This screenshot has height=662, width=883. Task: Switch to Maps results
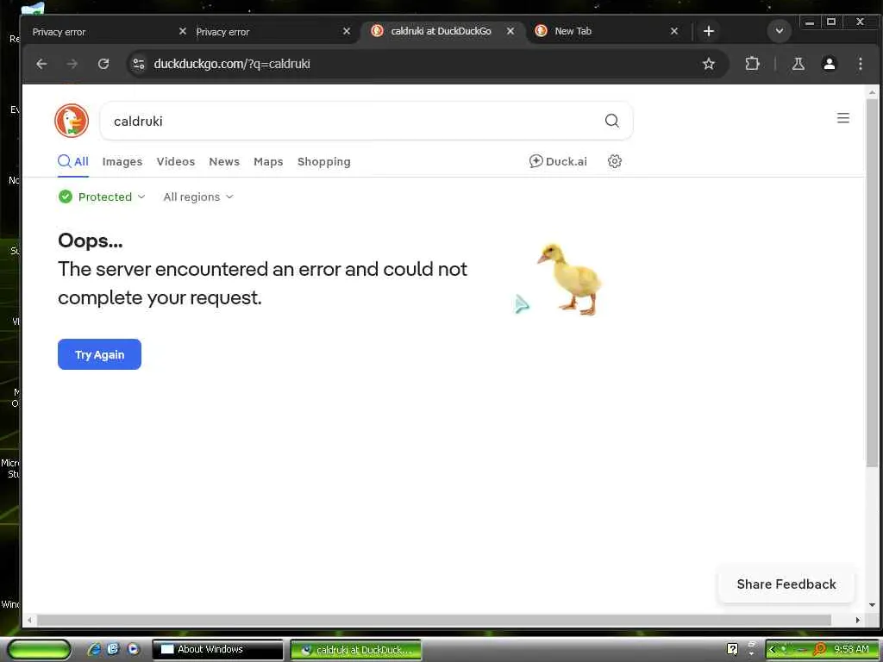click(x=268, y=162)
